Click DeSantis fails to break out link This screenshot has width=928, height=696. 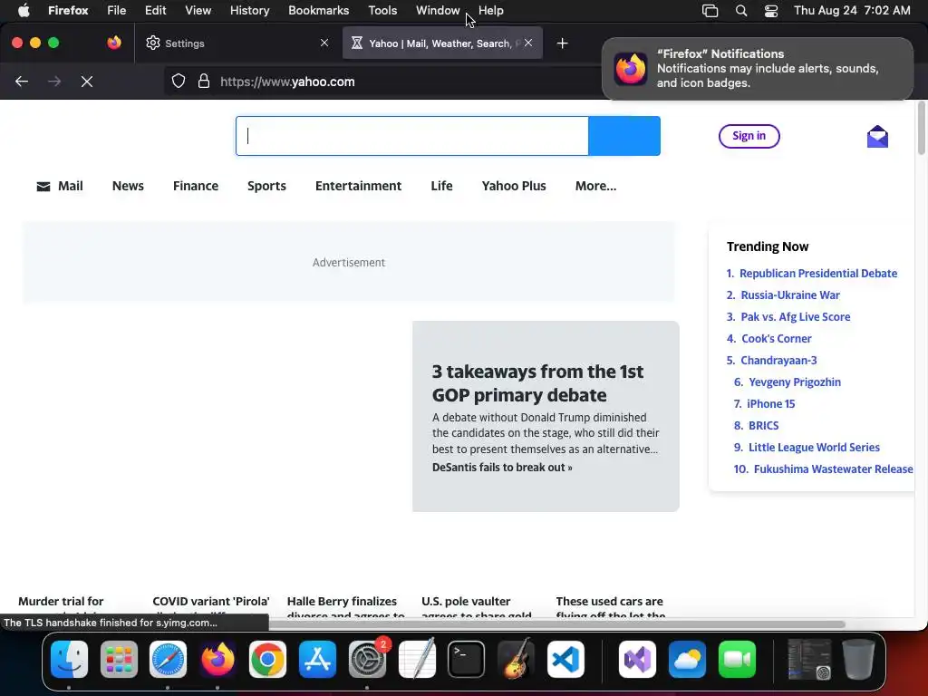tap(502, 468)
